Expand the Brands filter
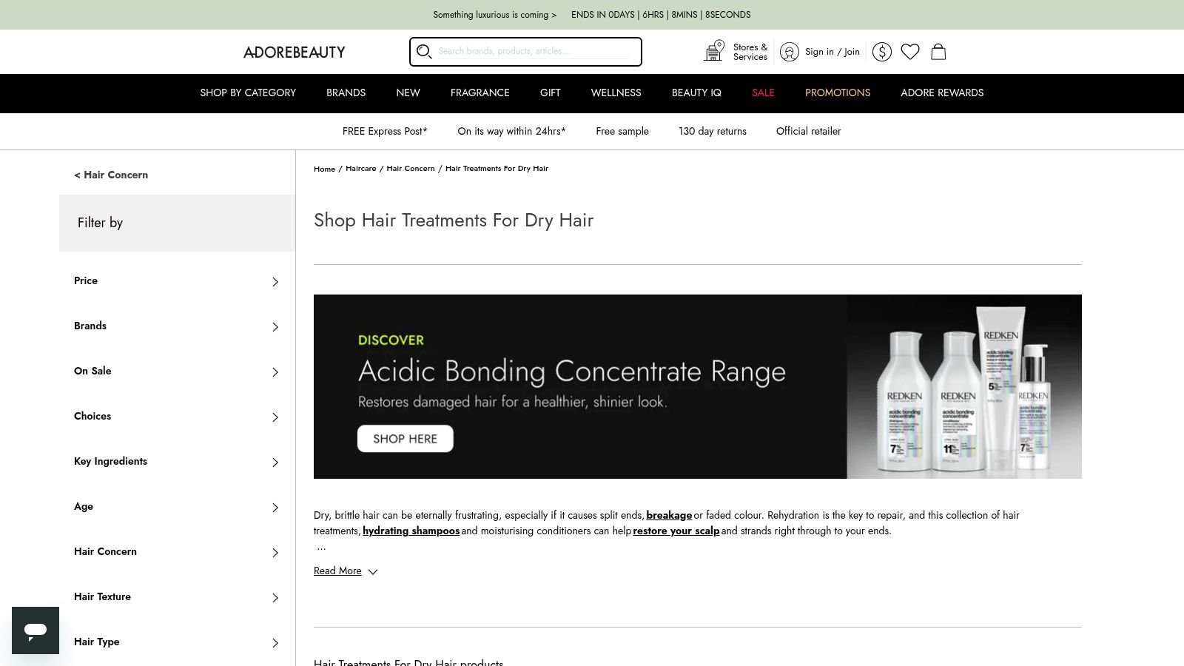 click(177, 326)
